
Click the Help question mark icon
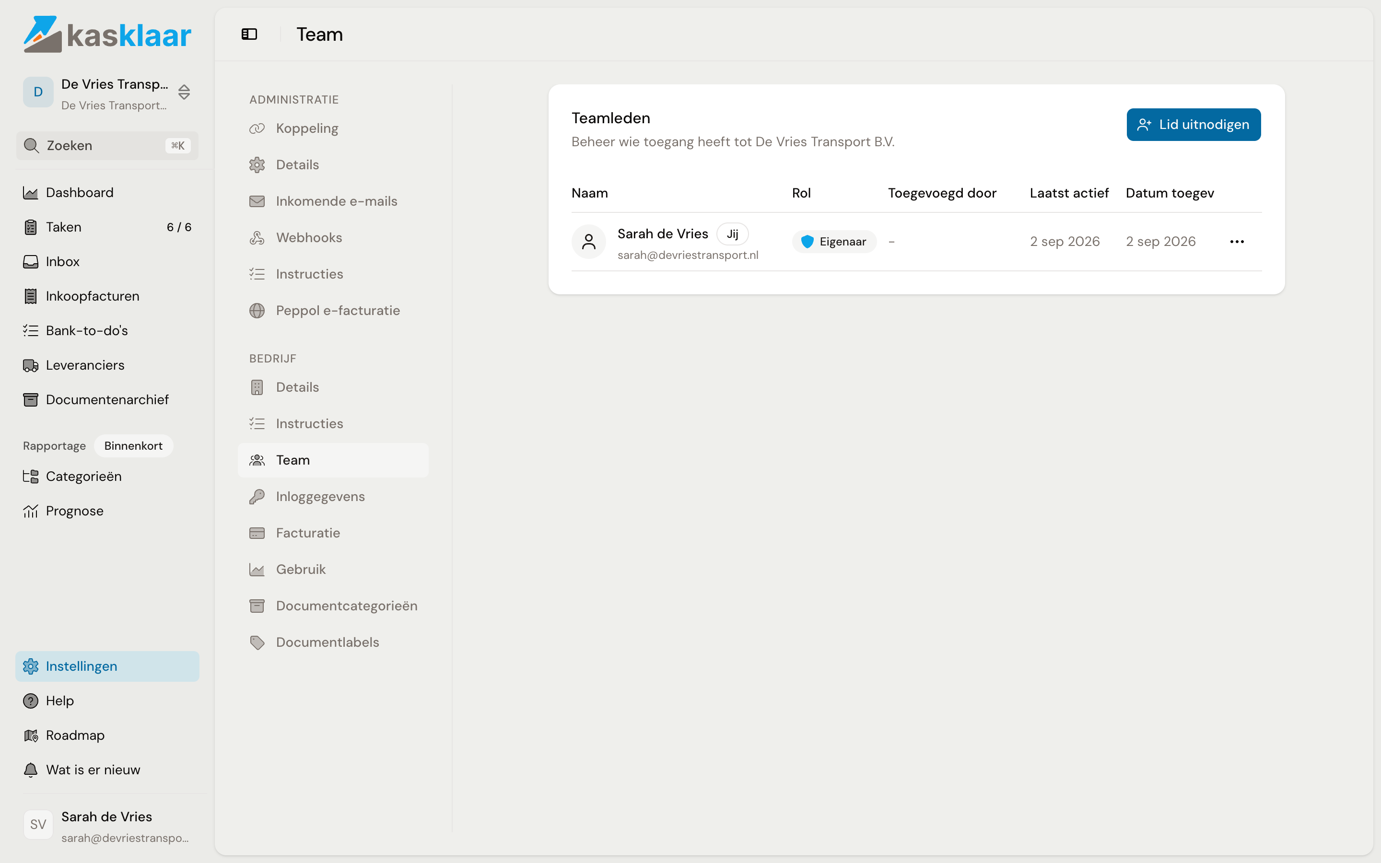click(30, 701)
